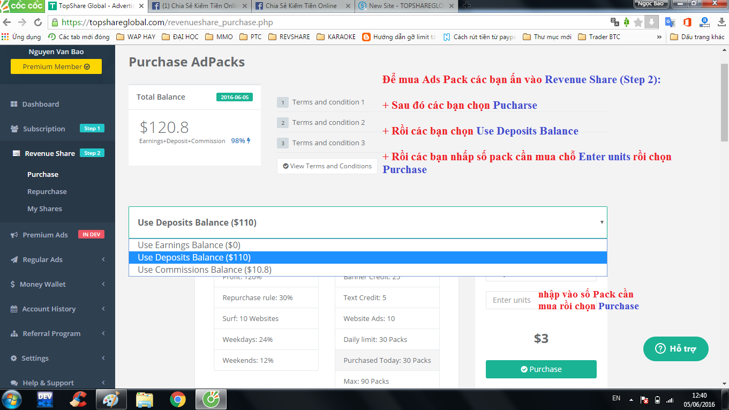Expand the Referral Program sidebar menu
729x410 pixels.
pos(57,333)
